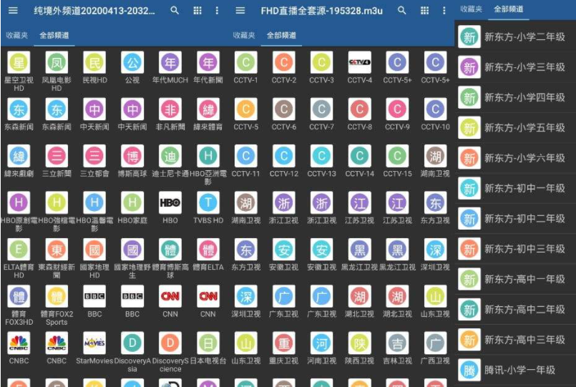The image size is (576, 387).
Task: Select the CCTV-4 channel logo
Action: click(359, 63)
